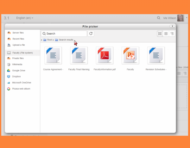This screenshot has width=190, height=148.
Task: Click the Faculty Final Warning file name label
Action: tap(79, 69)
